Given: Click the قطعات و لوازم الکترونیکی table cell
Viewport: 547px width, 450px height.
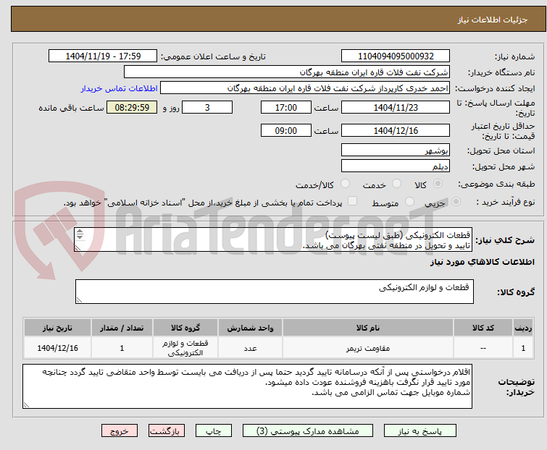Looking at the screenshot, I should (x=185, y=348).
